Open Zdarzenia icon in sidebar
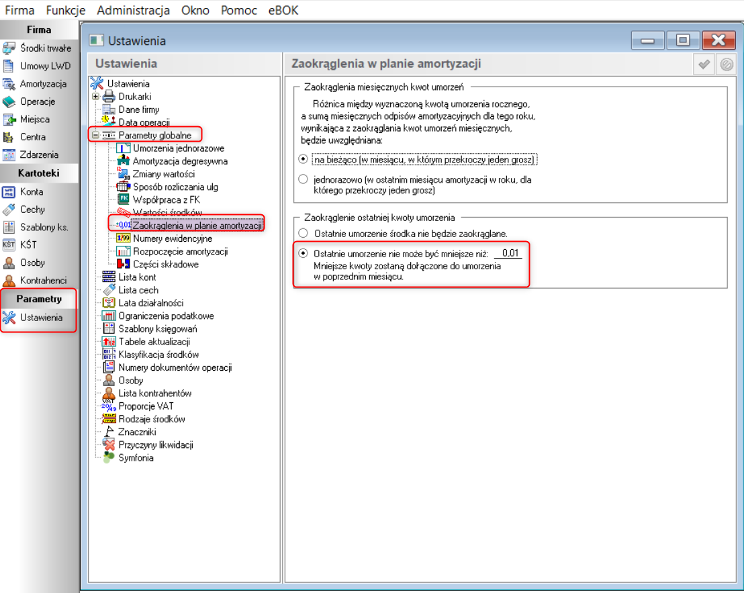This screenshot has height=593, width=744. 9,154
